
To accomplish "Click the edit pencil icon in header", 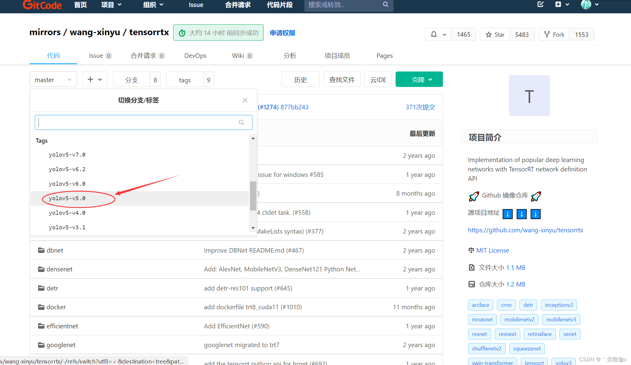I will tap(540, 5).
